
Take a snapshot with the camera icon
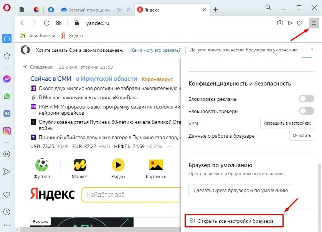tap(280, 23)
